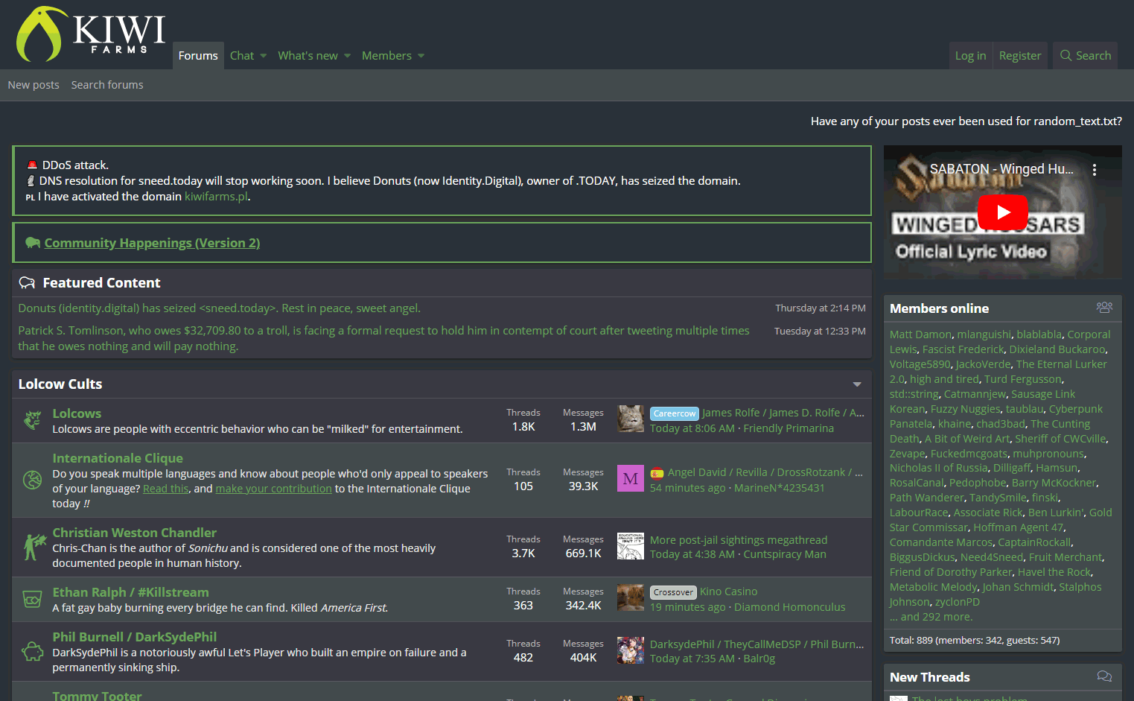Click the random_text.txt notice text
Image resolution: width=1134 pixels, height=701 pixels.
click(x=966, y=121)
